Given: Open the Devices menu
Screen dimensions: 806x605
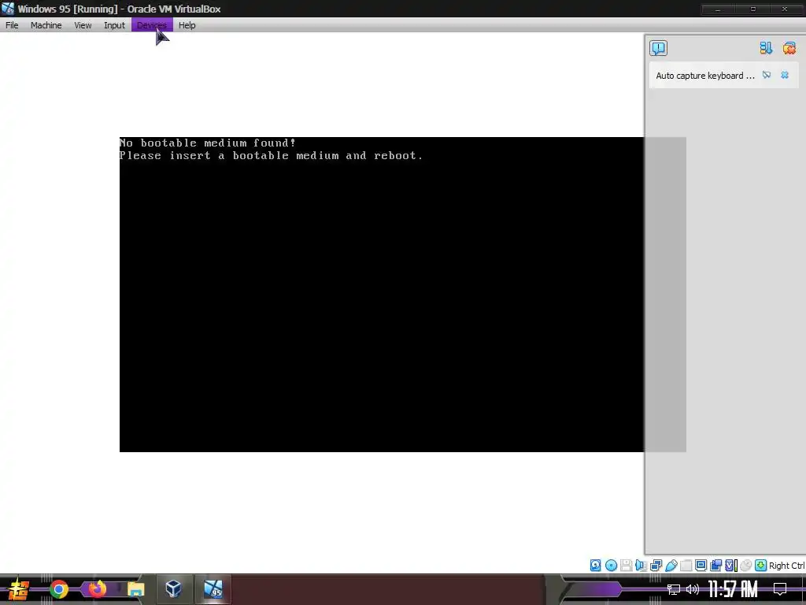Looking at the screenshot, I should click(x=152, y=25).
